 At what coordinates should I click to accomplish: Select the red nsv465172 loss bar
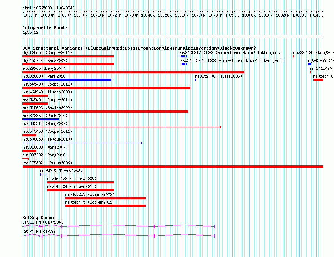[x=81, y=182]
